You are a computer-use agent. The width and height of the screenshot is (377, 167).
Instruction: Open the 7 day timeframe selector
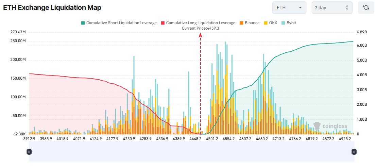[332, 7]
